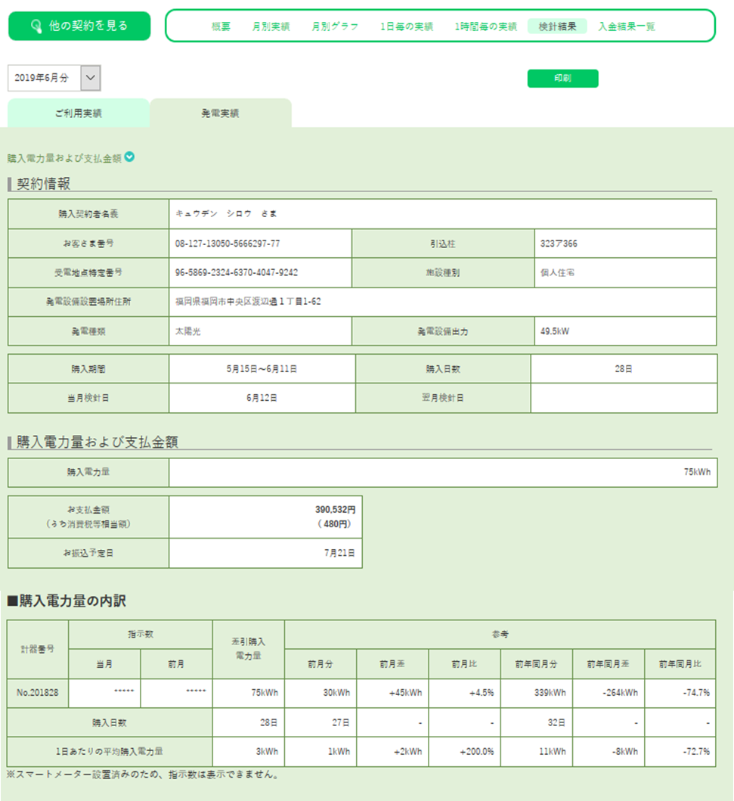Open the 概要 menu tab

221,26
